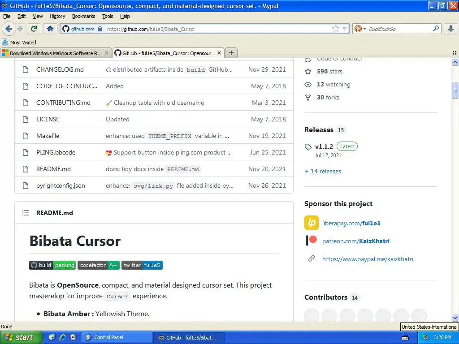The width and height of the screenshot is (459, 344).
Task: Click the fork icon next to 30 forks
Action: (x=308, y=97)
